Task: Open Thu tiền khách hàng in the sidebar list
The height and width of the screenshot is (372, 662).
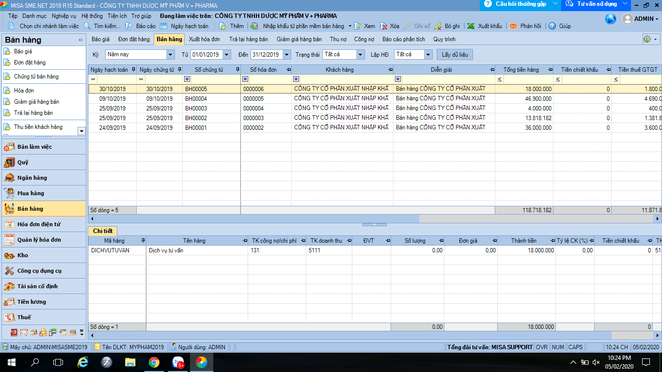Action: [38, 127]
